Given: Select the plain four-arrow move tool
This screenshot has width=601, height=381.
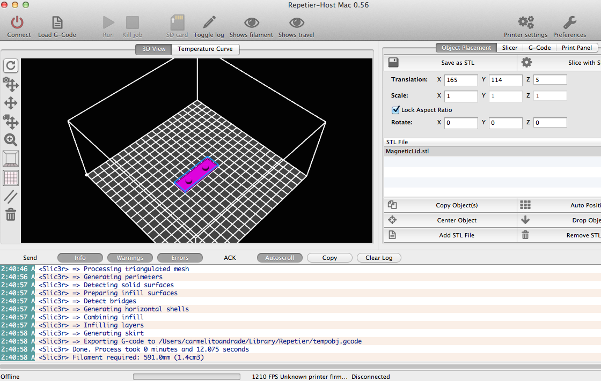Looking at the screenshot, I should pyautogui.click(x=11, y=103).
